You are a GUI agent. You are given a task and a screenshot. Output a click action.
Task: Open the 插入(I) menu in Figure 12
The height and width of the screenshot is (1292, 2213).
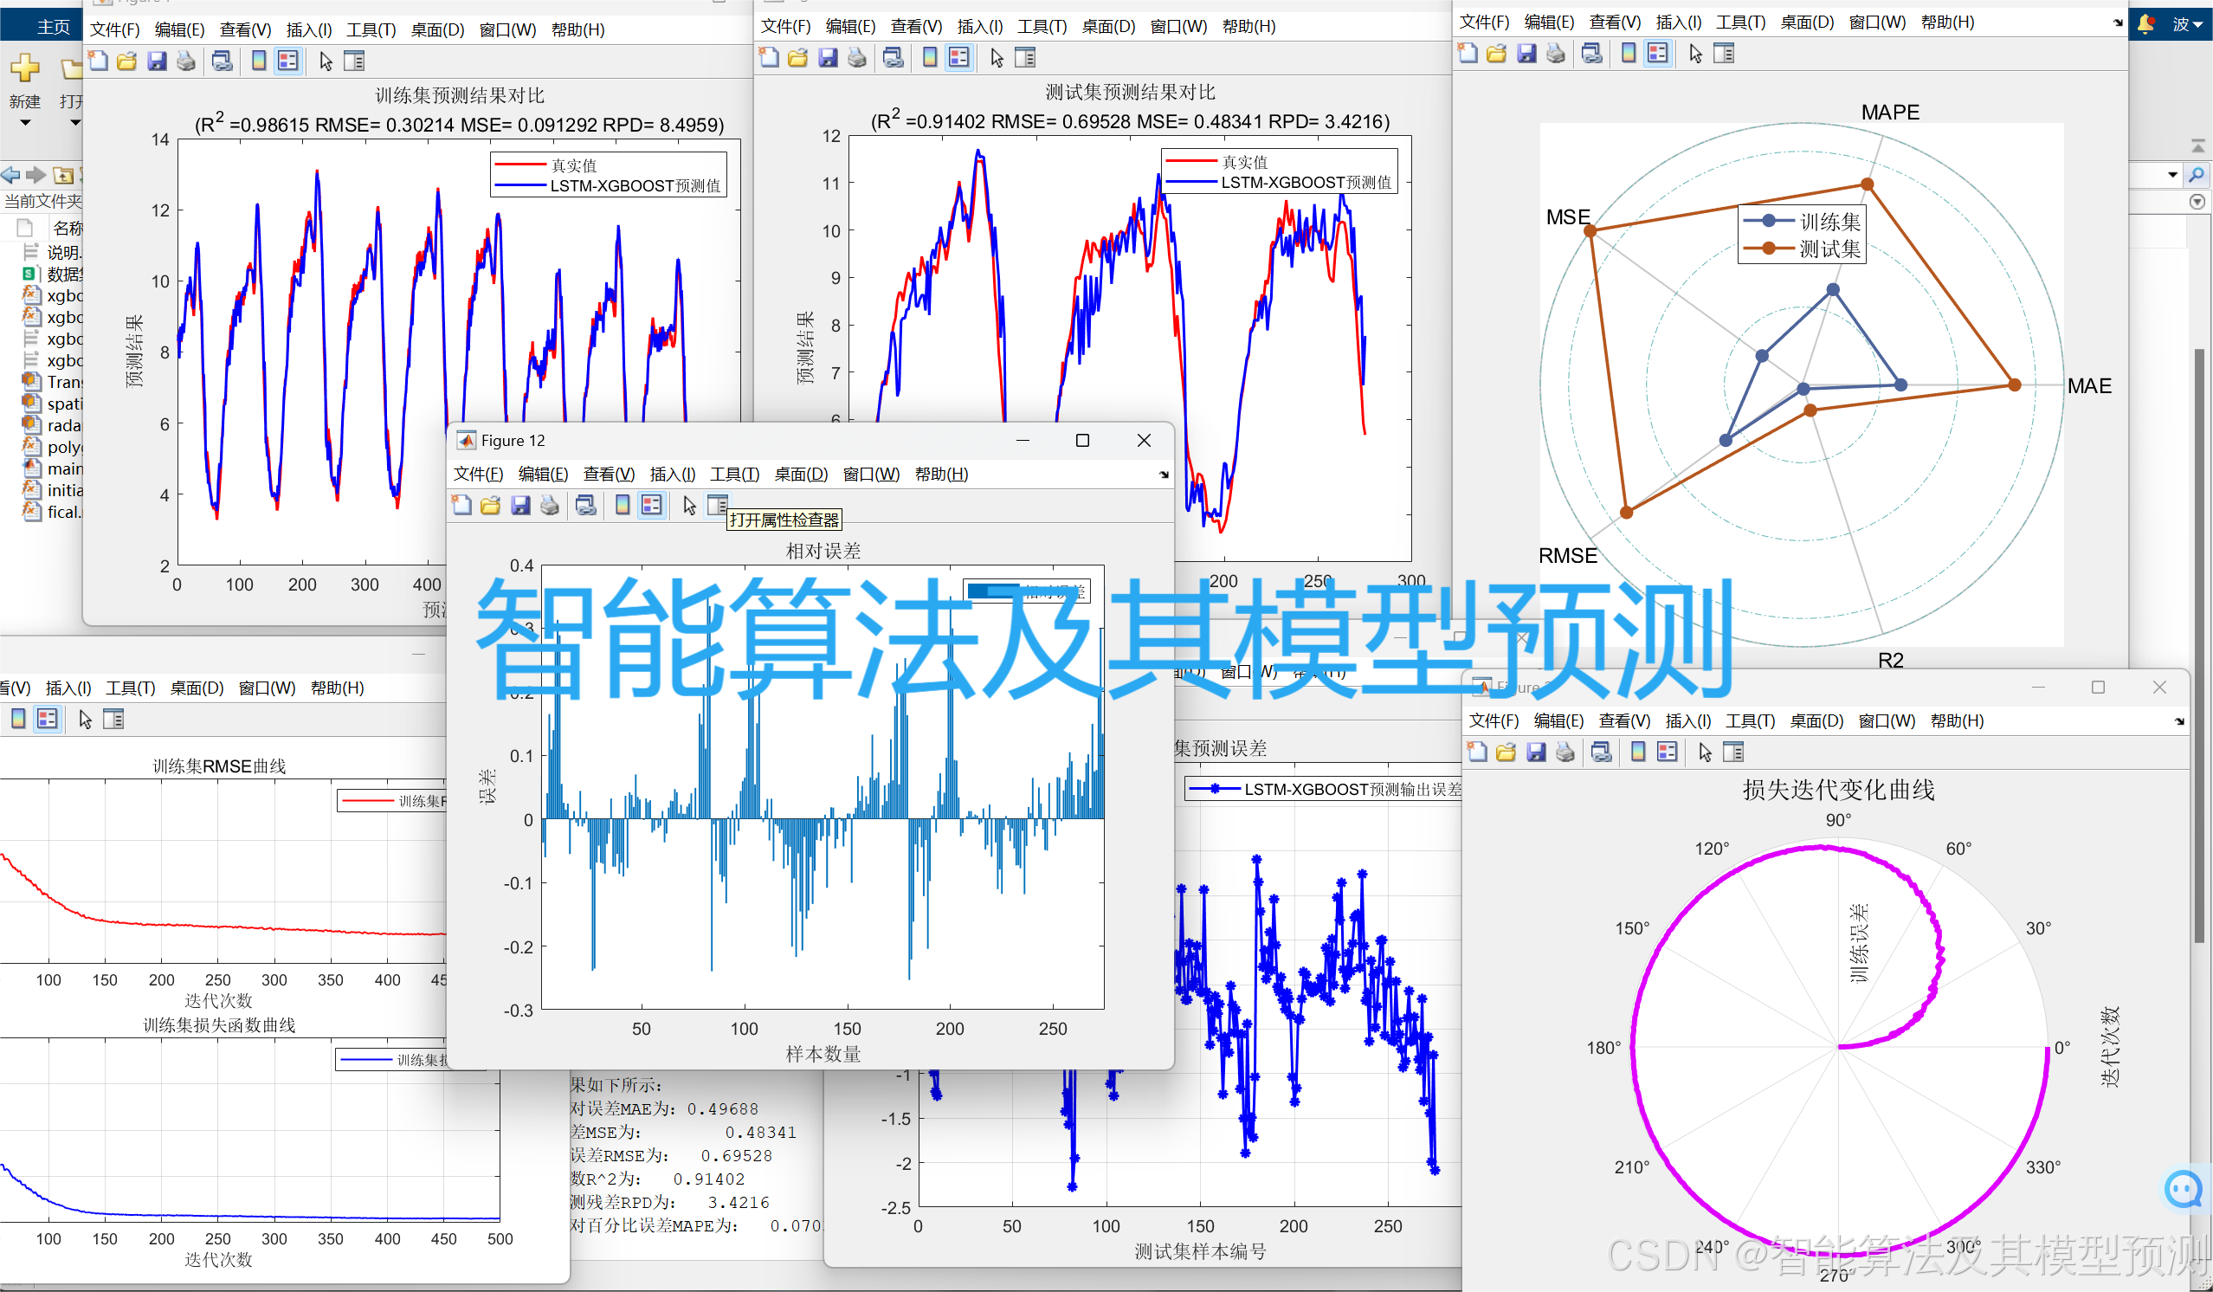[x=672, y=474]
